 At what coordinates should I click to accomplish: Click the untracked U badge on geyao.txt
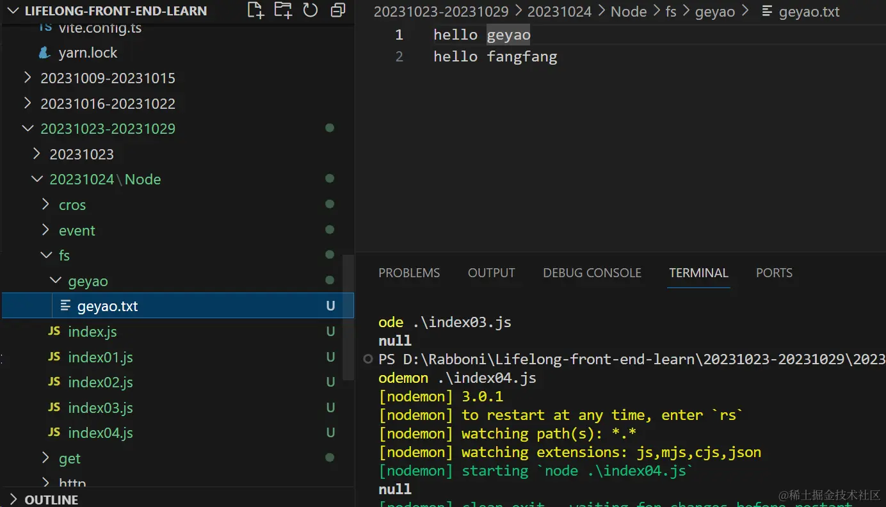pos(330,306)
